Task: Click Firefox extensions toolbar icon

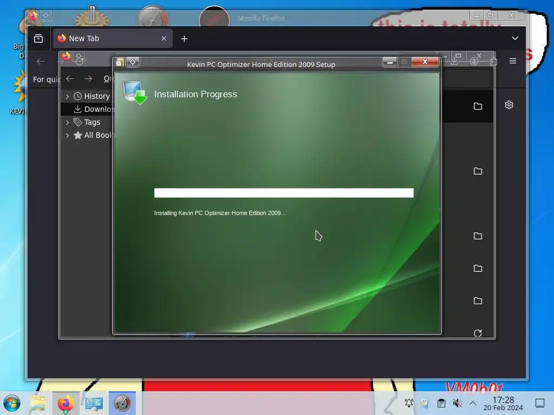Action: pyautogui.click(x=493, y=62)
